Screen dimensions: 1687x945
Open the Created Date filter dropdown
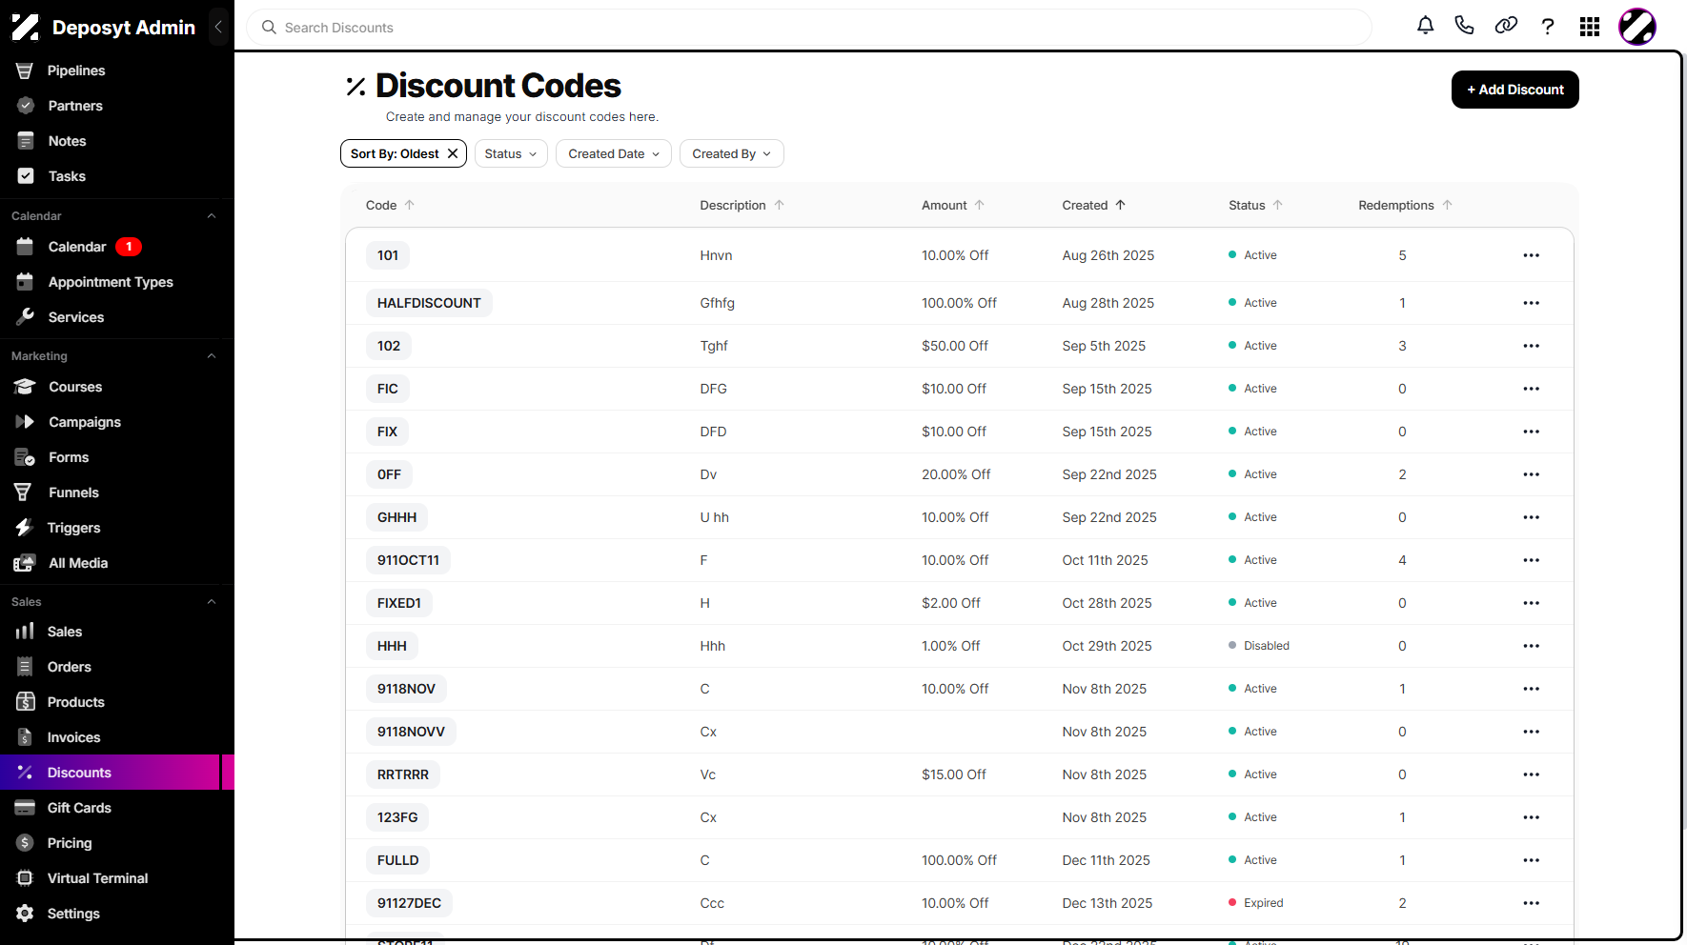coord(614,153)
